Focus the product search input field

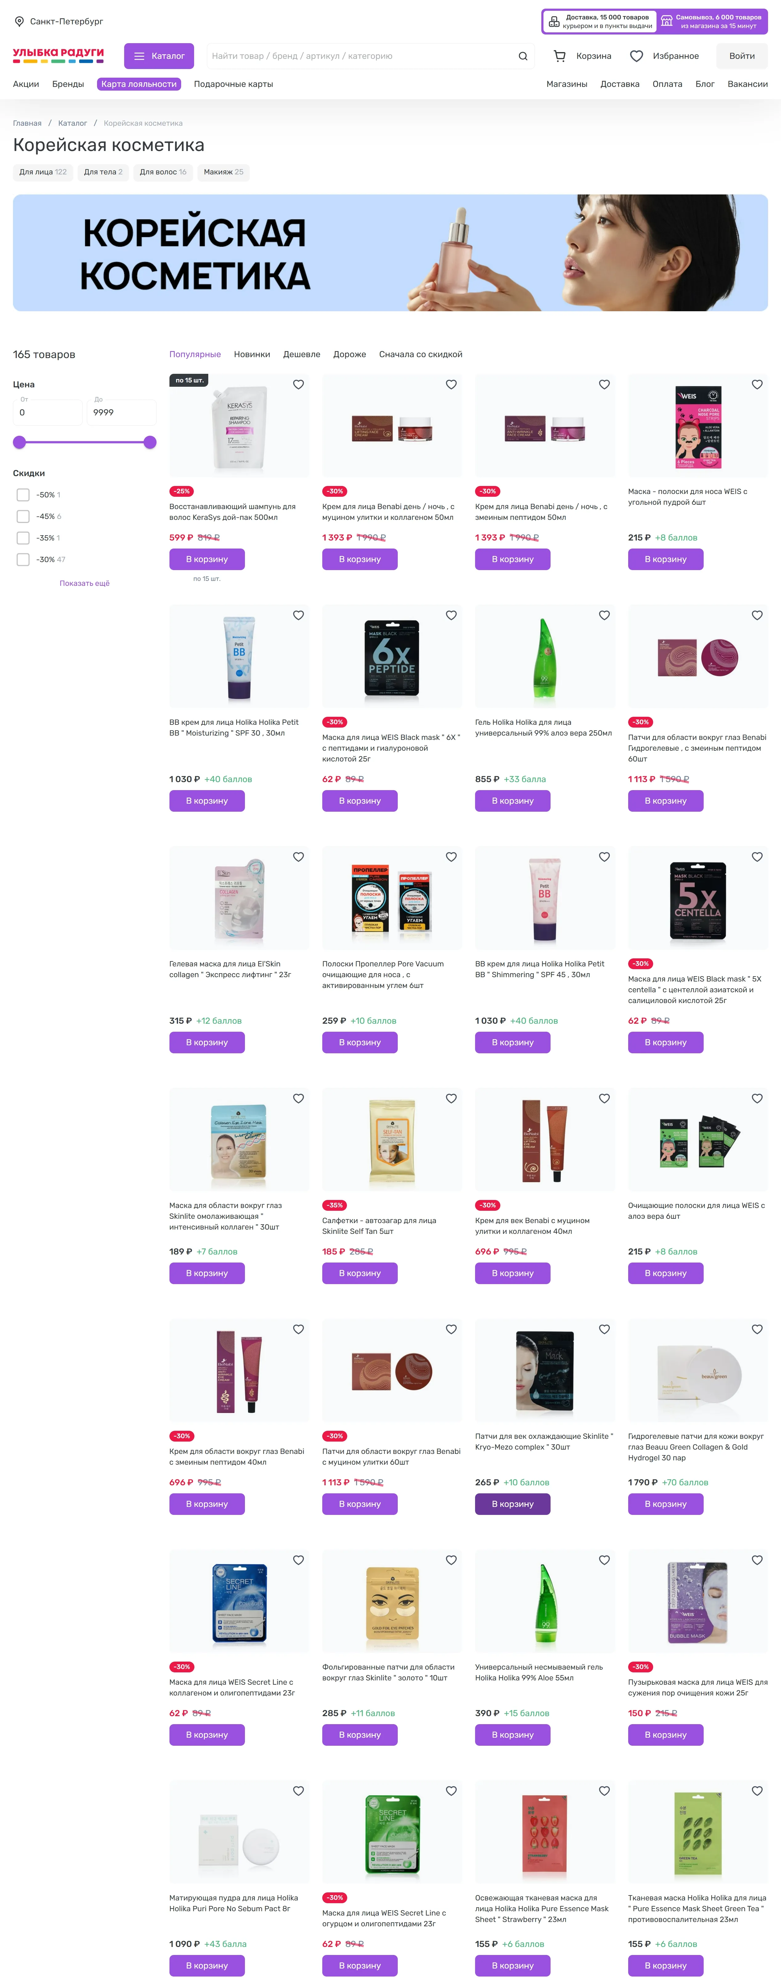point(361,56)
